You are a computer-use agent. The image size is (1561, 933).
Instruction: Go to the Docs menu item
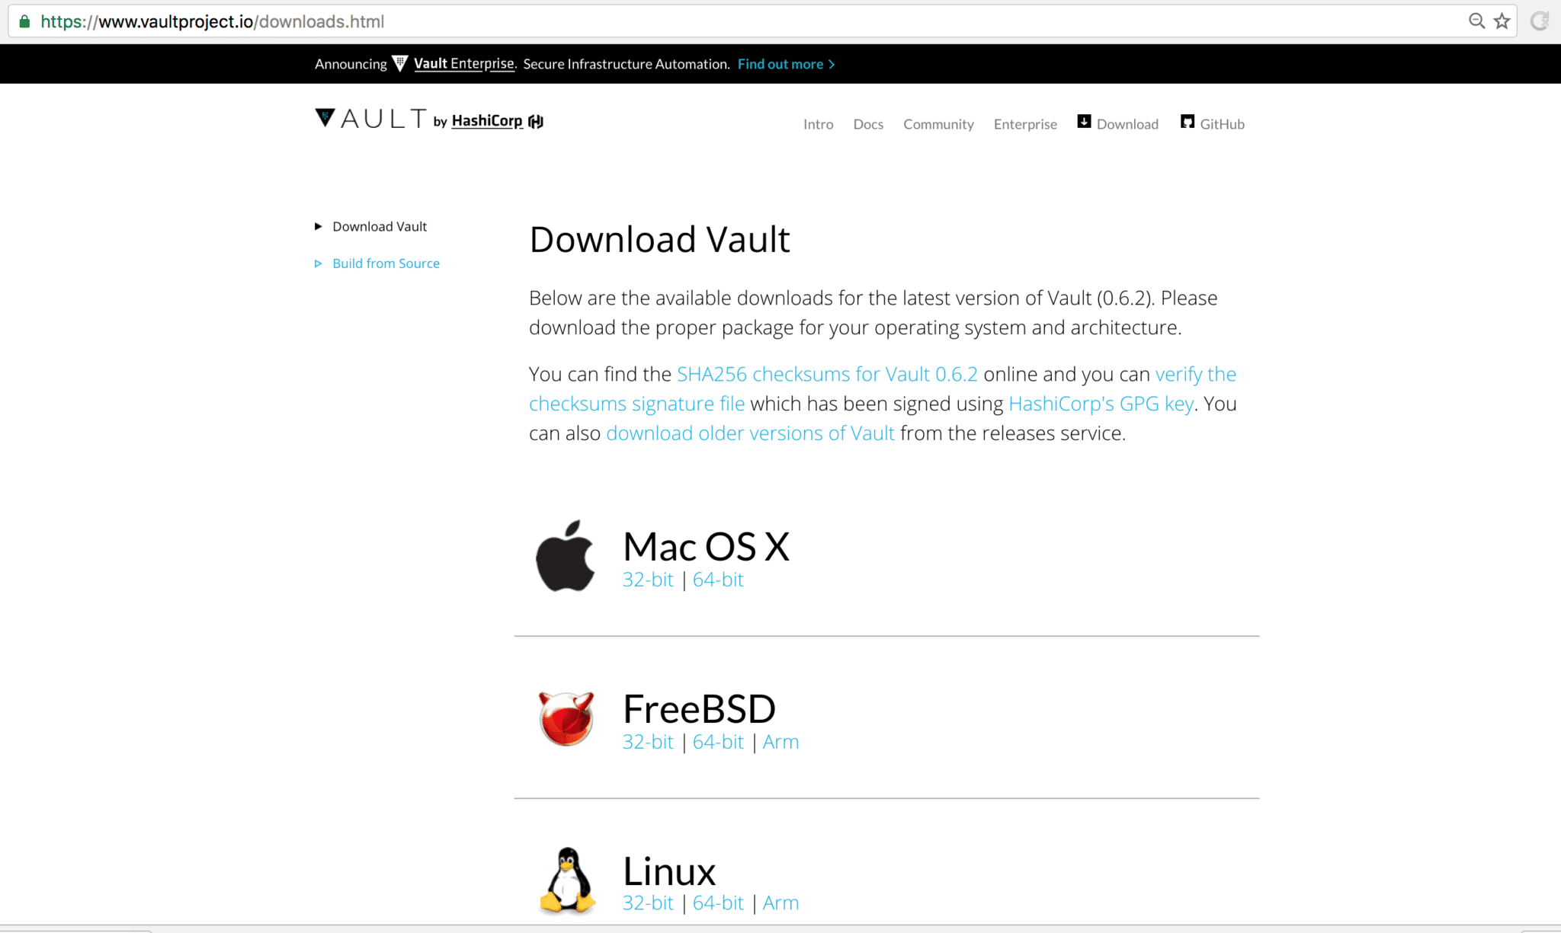868,124
